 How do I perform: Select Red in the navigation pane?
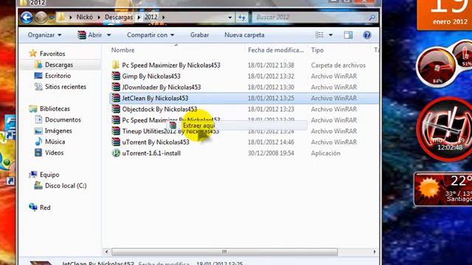point(45,208)
